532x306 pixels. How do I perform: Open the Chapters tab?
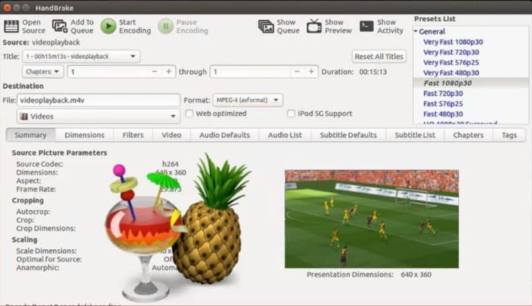[468, 135]
